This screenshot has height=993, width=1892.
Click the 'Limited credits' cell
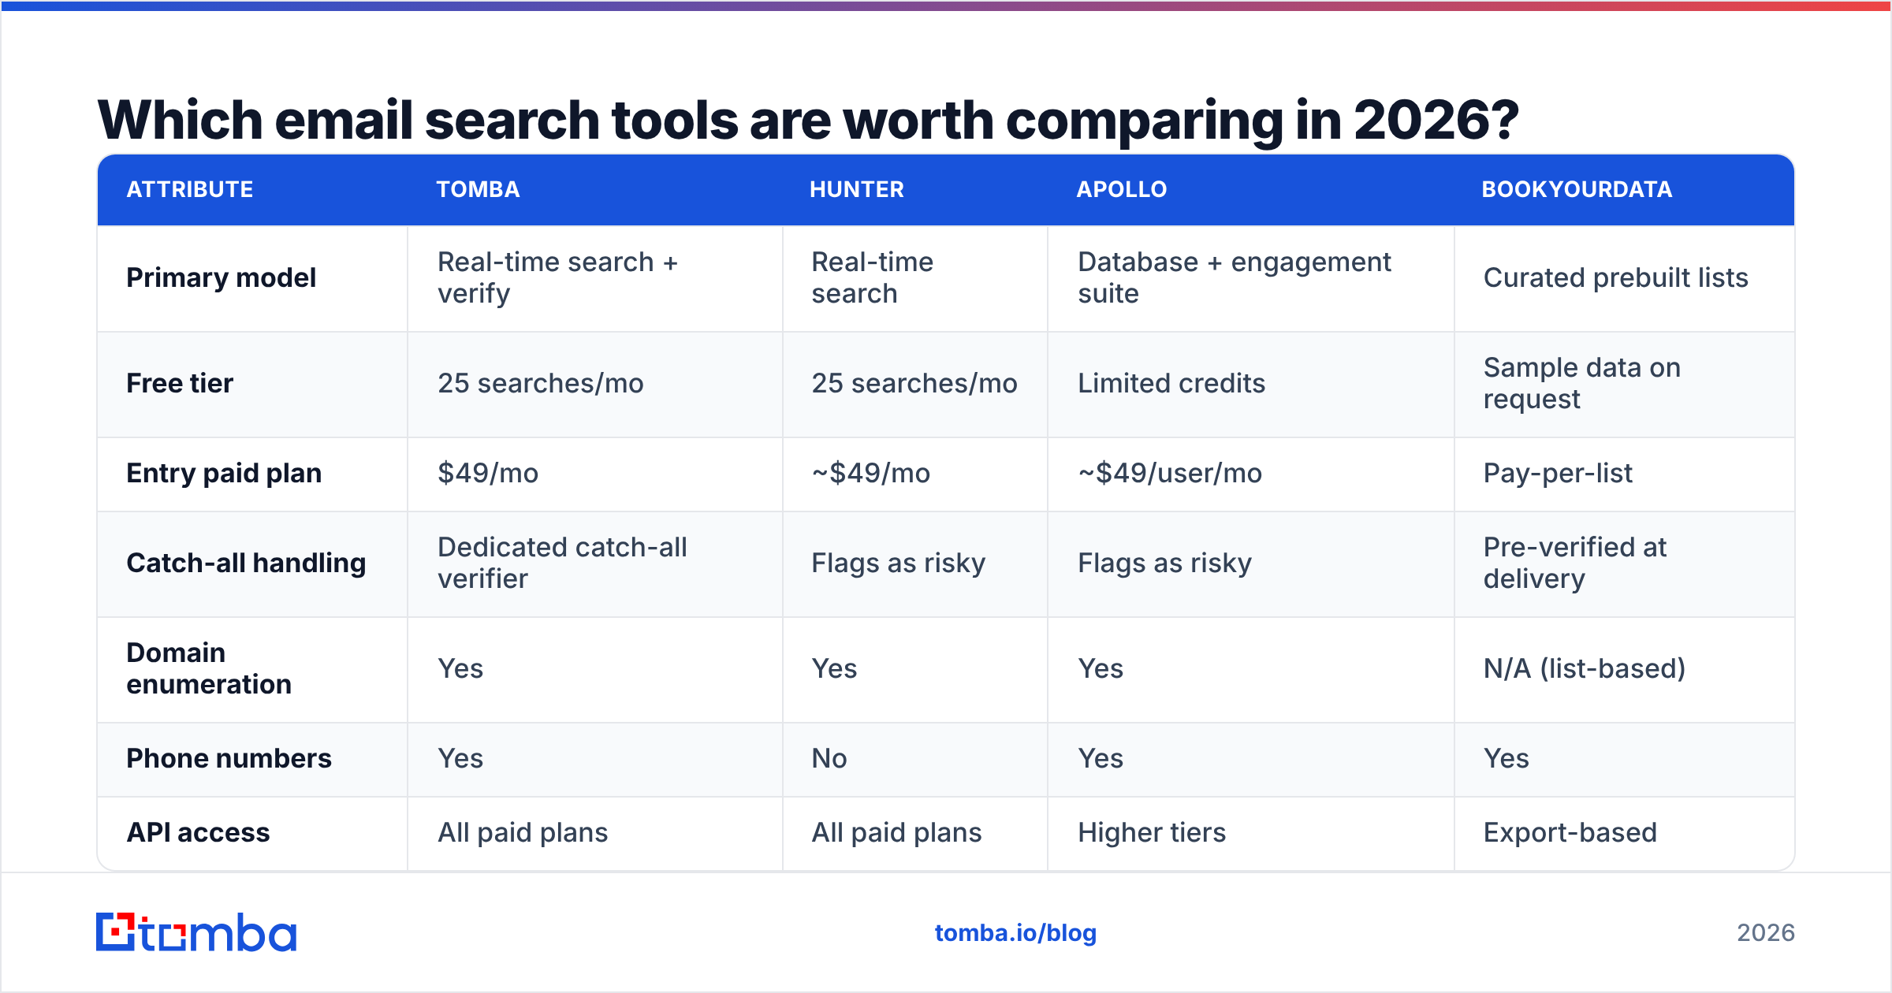(x=1251, y=385)
